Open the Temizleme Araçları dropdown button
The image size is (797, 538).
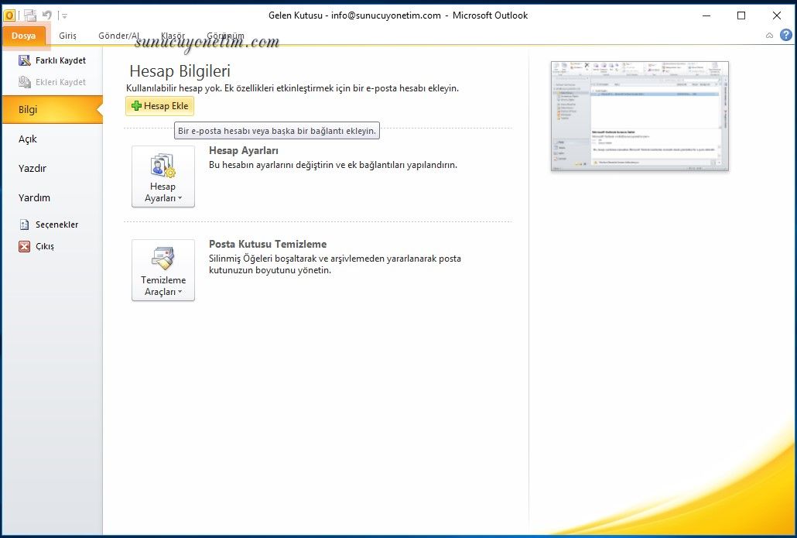(163, 270)
